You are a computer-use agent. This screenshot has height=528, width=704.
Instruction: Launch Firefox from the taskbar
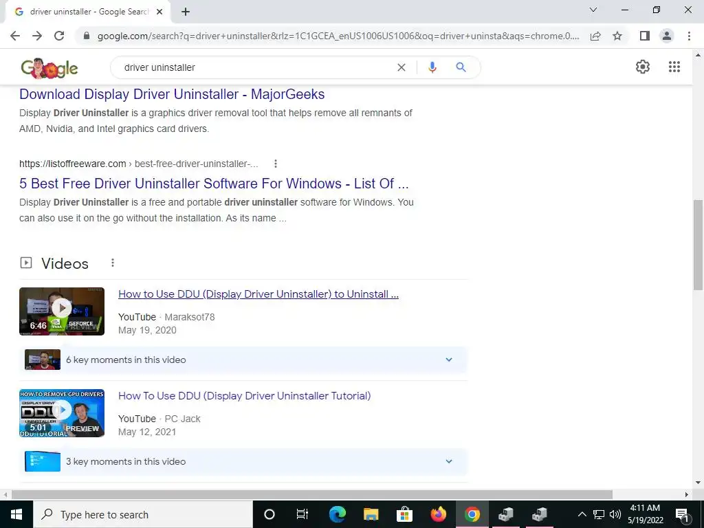coord(438,514)
